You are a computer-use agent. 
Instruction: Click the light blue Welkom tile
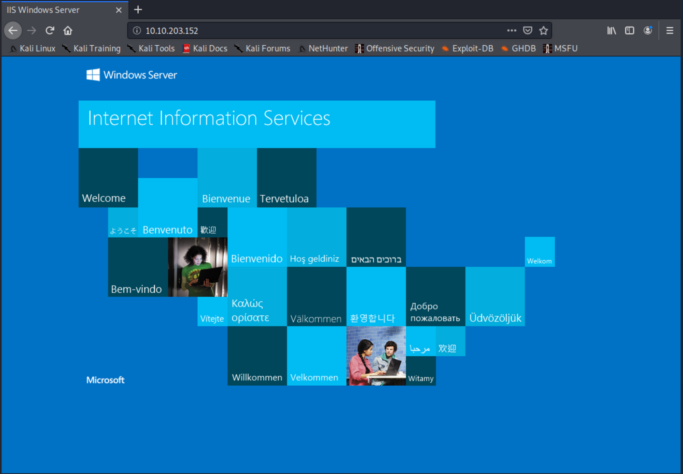point(540,252)
